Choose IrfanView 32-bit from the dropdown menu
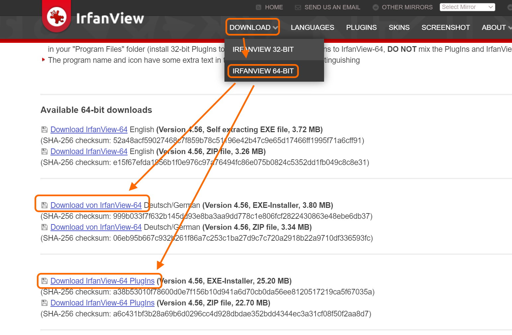 click(x=263, y=49)
